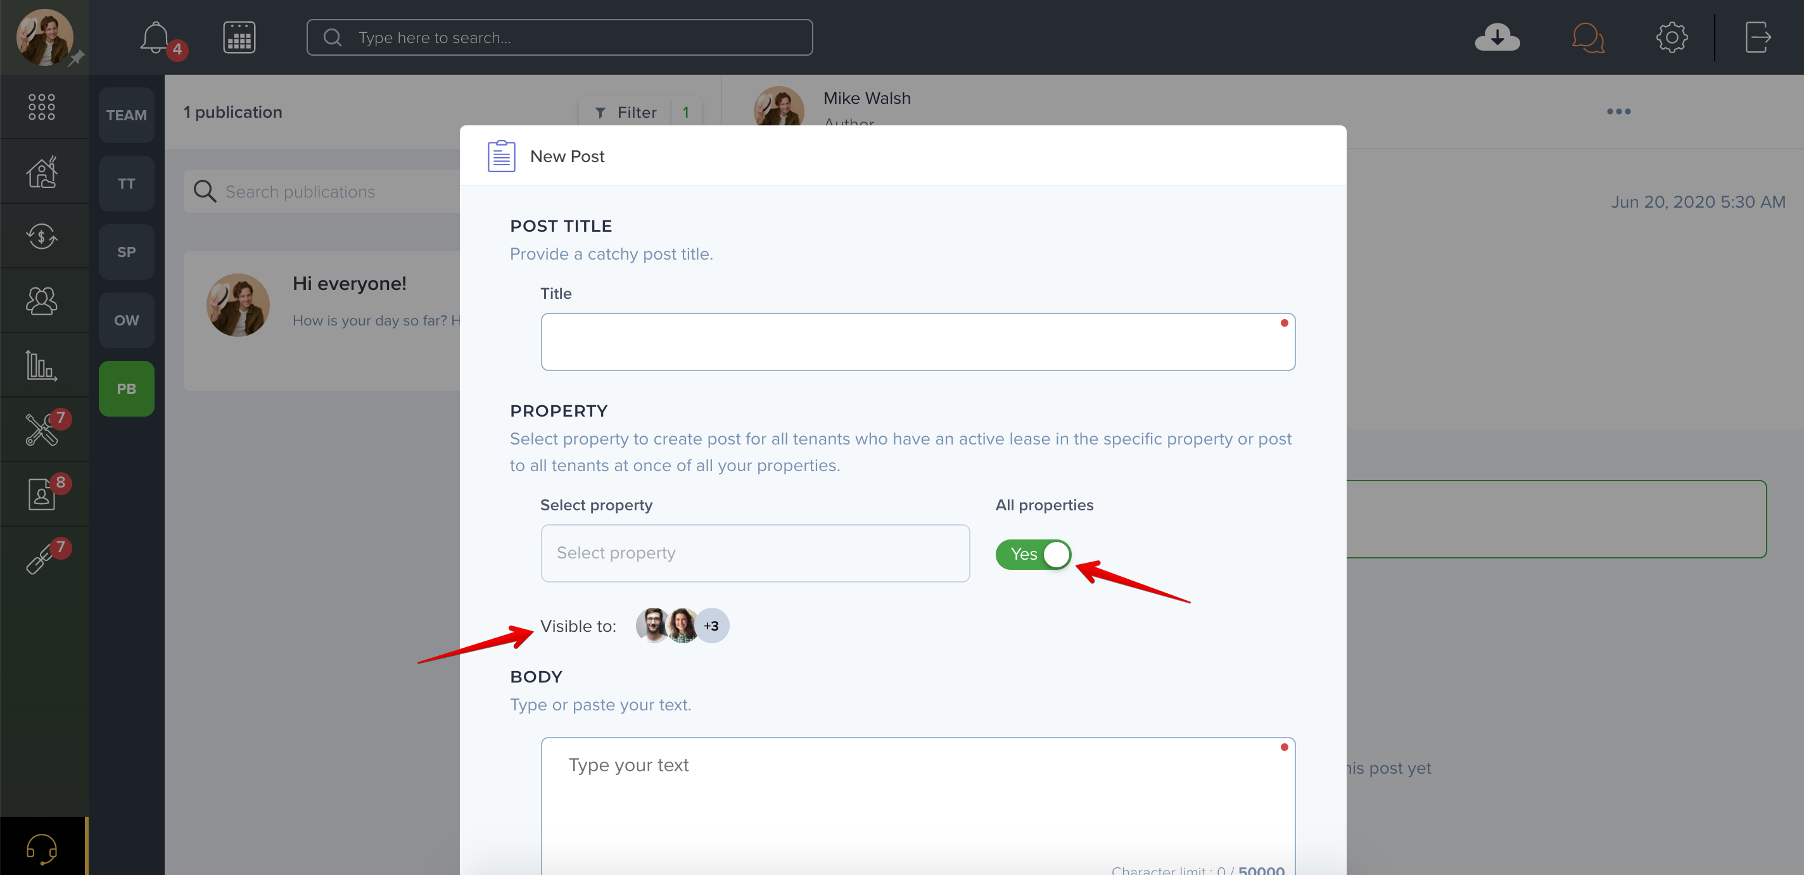
Task: Click the global search field
Action: pos(559,38)
